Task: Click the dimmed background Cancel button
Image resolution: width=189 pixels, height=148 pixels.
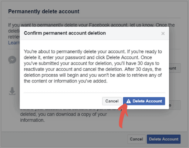Action: click(136, 139)
